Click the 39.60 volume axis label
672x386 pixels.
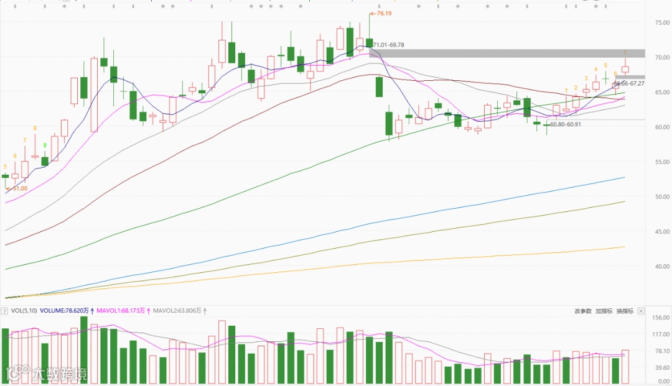point(662,367)
